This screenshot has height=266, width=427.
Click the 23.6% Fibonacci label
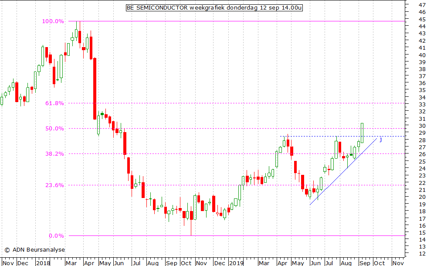point(54,185)
